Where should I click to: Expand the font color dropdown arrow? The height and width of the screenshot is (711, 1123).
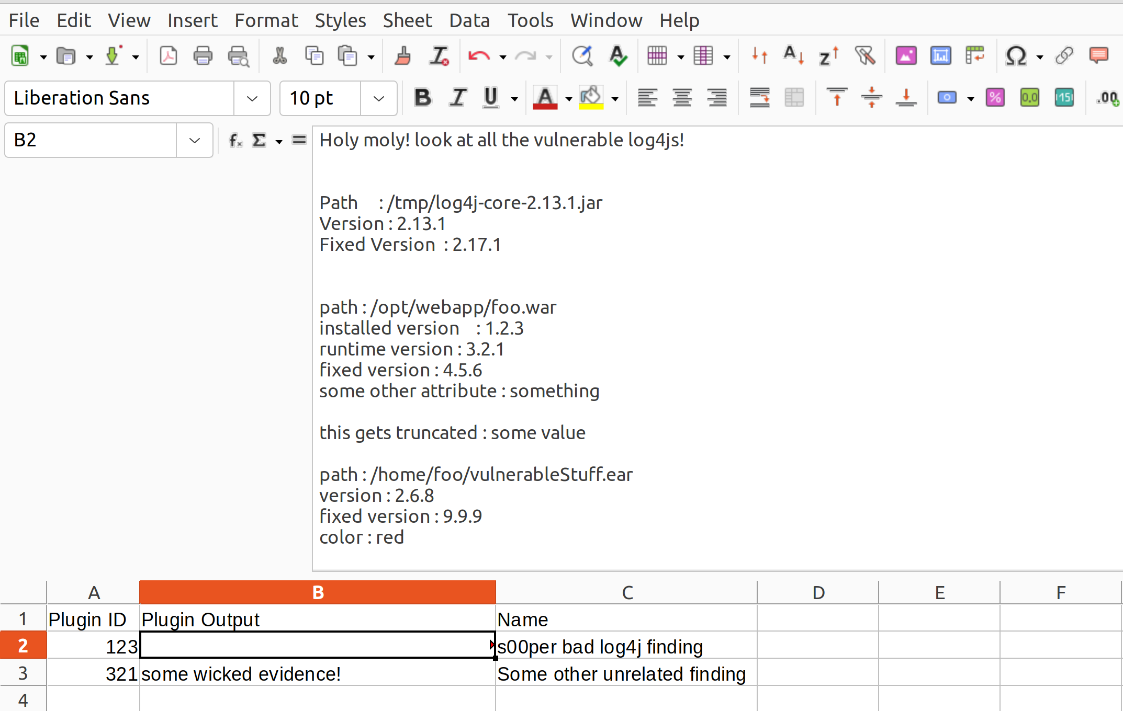click(569, 98)
